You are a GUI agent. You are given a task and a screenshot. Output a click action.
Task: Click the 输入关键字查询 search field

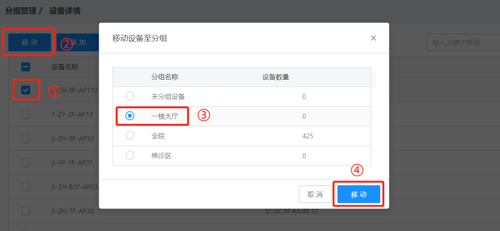pos(463,43)
